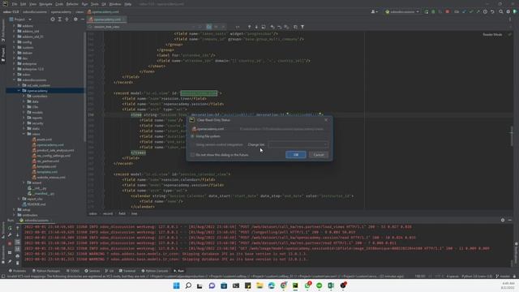Expand the addons folder in project tree
The image size is (519, 292).
(x=15, y=25)
